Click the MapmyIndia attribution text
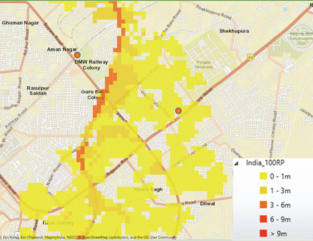313x241 pixels. coord(55,237)
